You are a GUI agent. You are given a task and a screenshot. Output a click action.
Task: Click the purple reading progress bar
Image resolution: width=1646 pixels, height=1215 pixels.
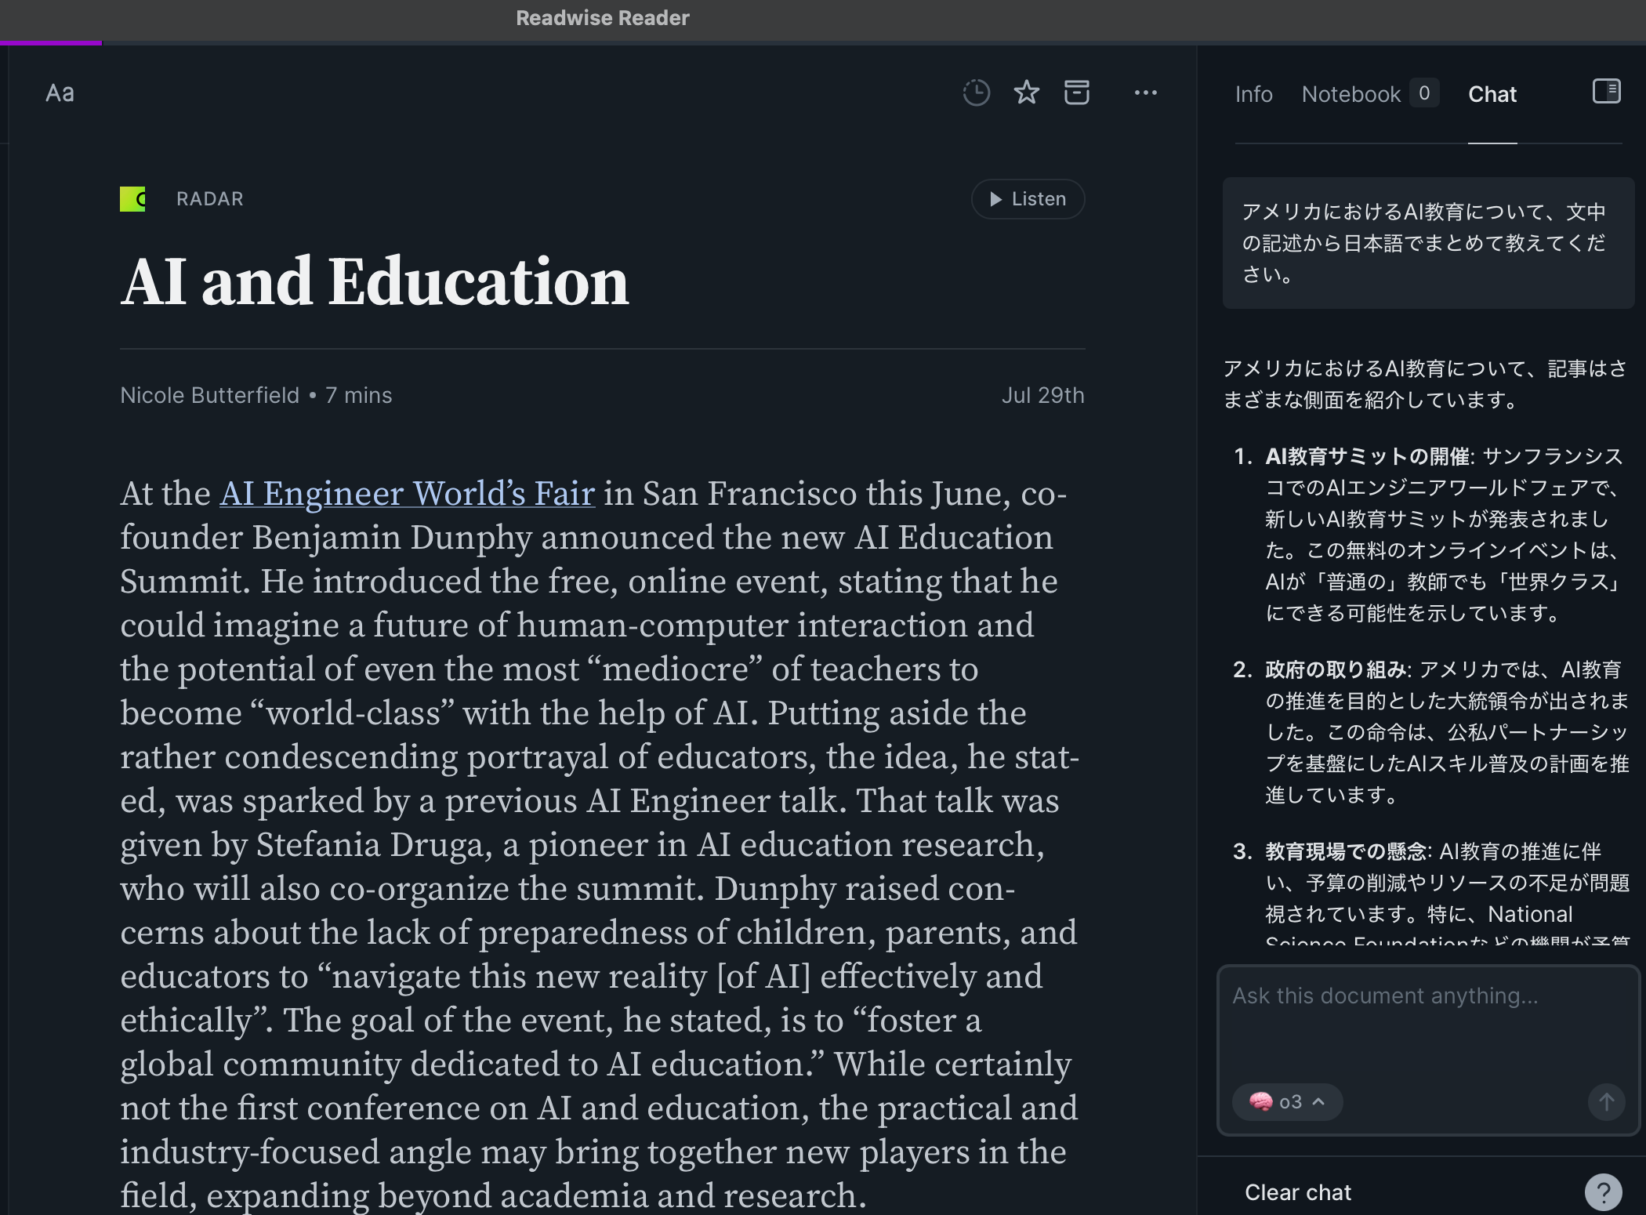tap(51, 42)
